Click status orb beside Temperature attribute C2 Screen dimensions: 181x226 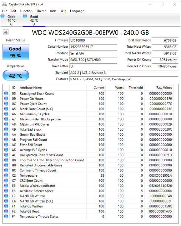tap(6, 175)
